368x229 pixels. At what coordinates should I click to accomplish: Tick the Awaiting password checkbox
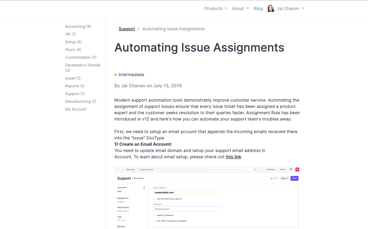click(154, 215)
